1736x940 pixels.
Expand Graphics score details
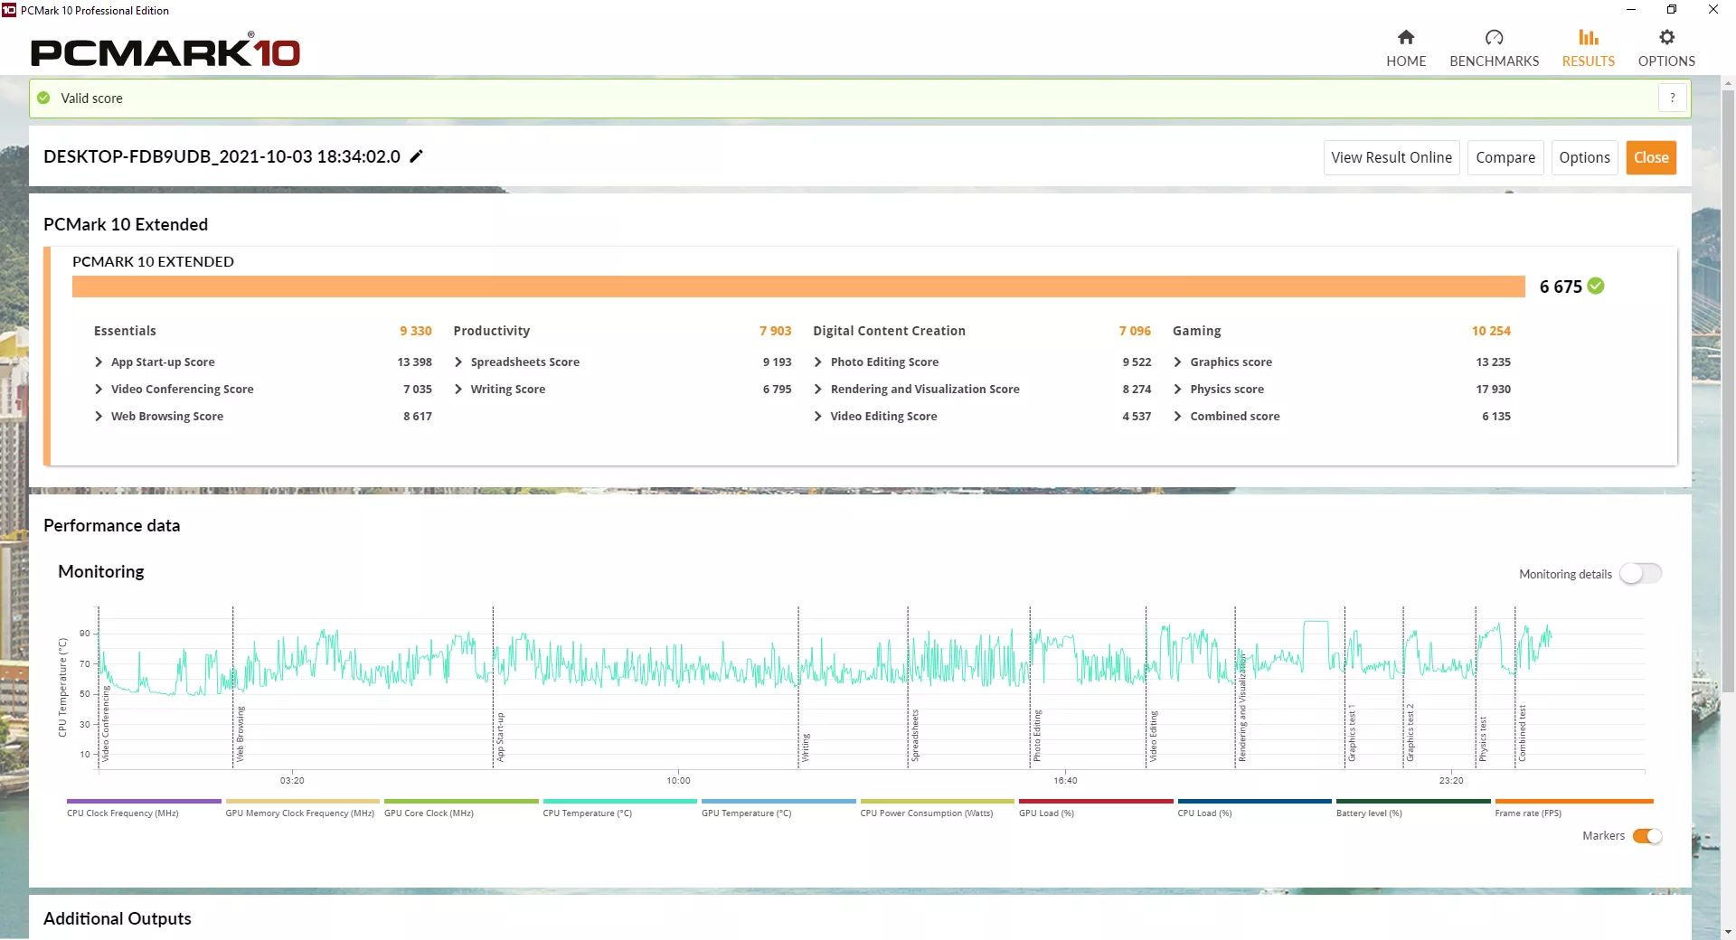click(x=1177, y=362)
